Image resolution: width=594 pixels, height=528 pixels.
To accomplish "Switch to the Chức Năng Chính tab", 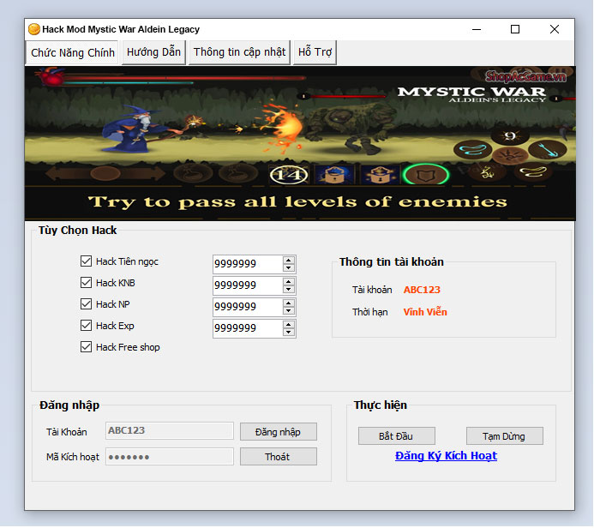I will [72, 52].
